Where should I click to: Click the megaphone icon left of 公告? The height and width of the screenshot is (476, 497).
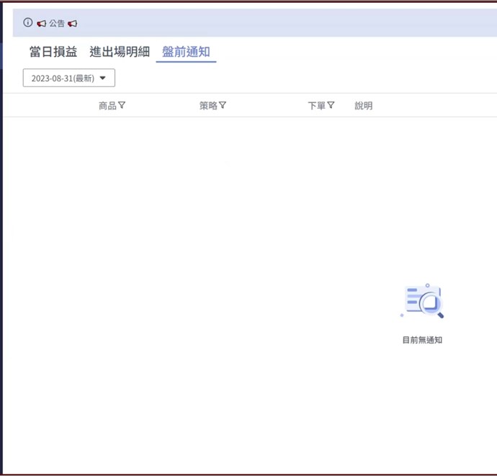42,23
